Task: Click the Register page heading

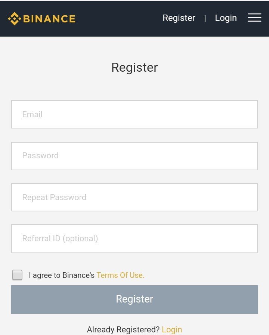Action: [134, 68]
